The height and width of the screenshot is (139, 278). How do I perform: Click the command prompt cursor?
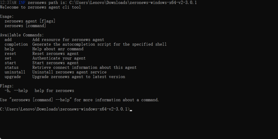131,110
